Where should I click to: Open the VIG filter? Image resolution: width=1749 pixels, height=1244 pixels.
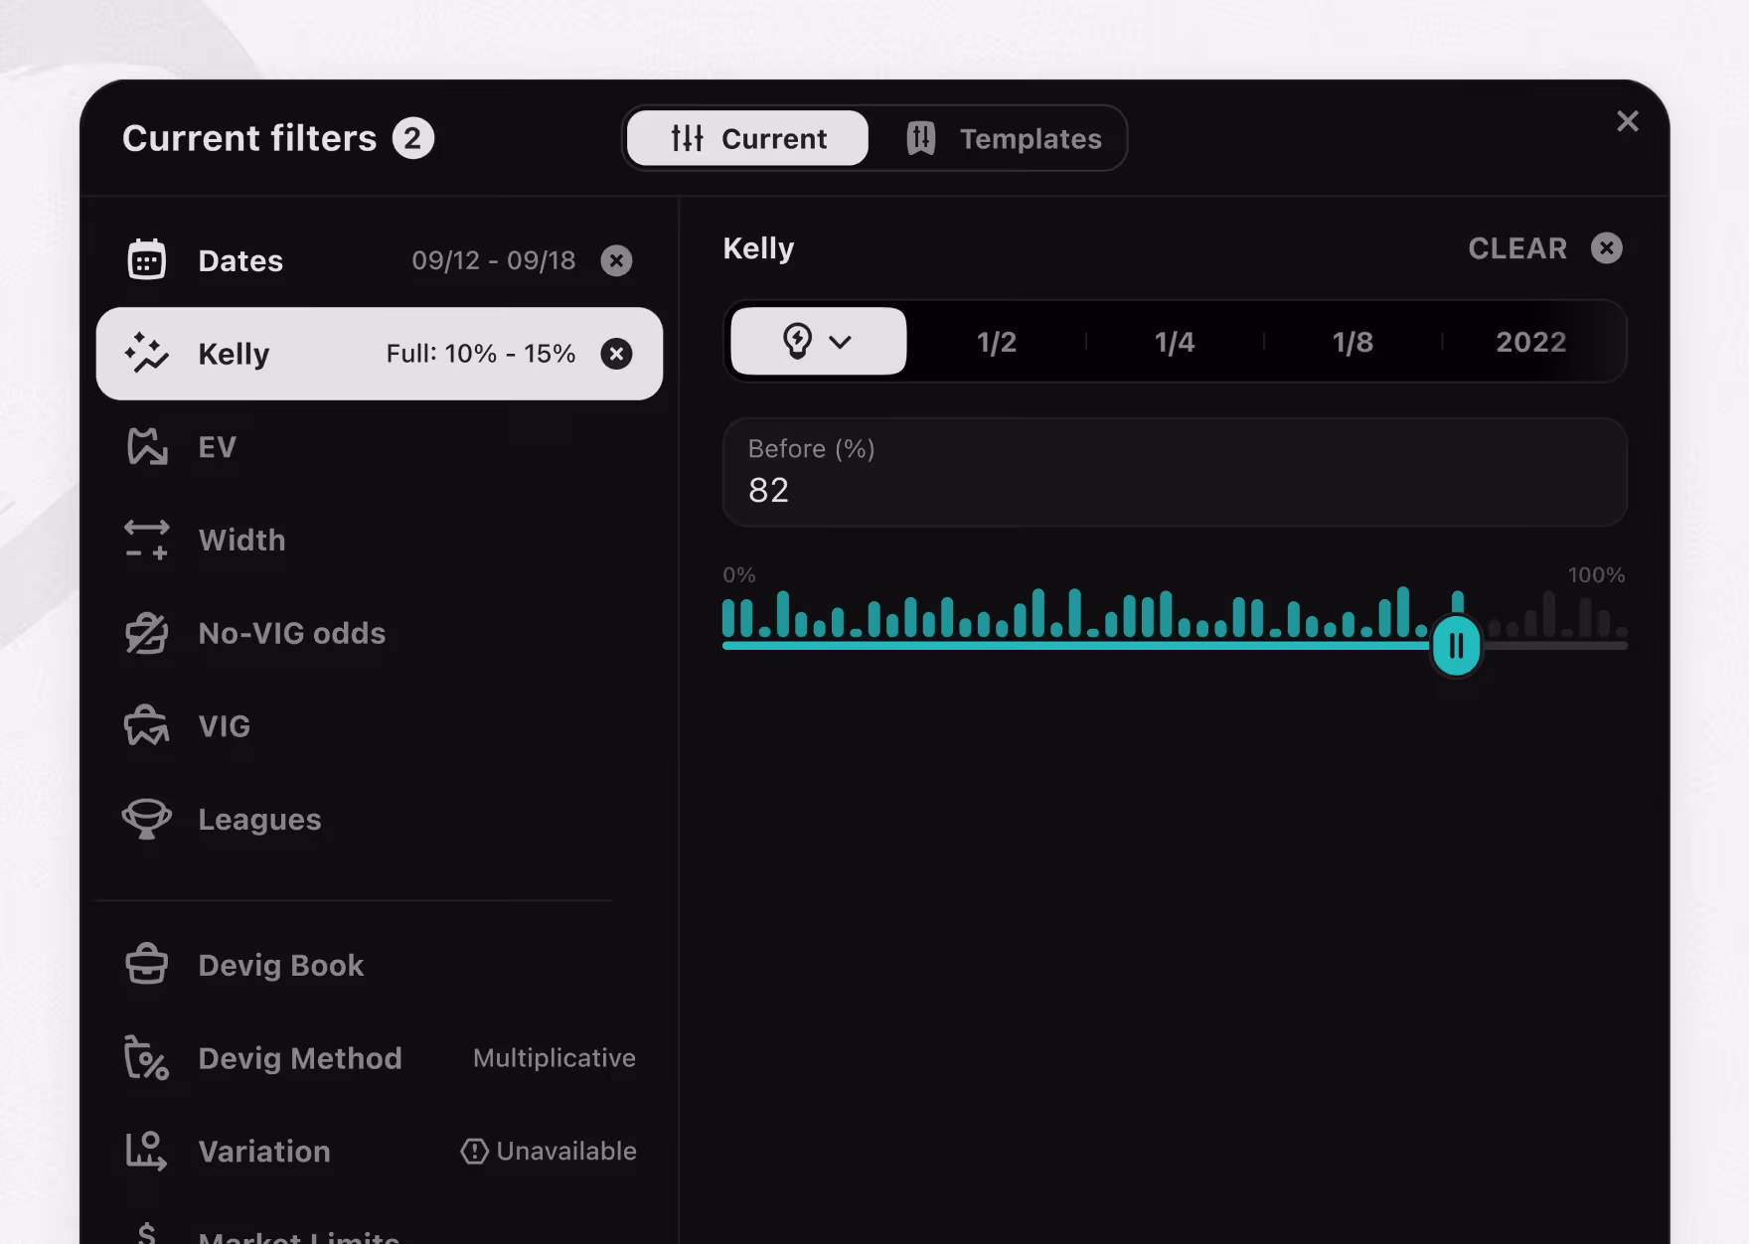(x=379, y=726)
